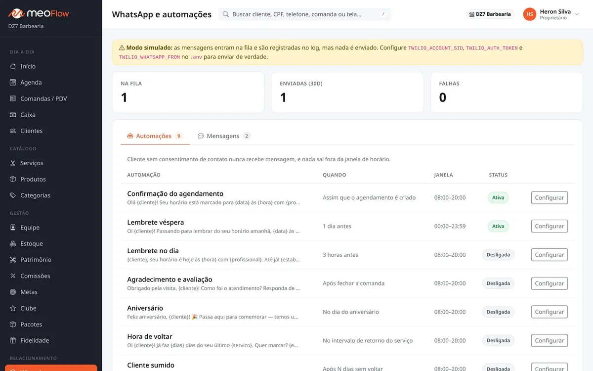The width and height of the screenshot is (593, 371).
Task: Expand the Heron Silva user menu chevron
Action: [x=577, y=14]
